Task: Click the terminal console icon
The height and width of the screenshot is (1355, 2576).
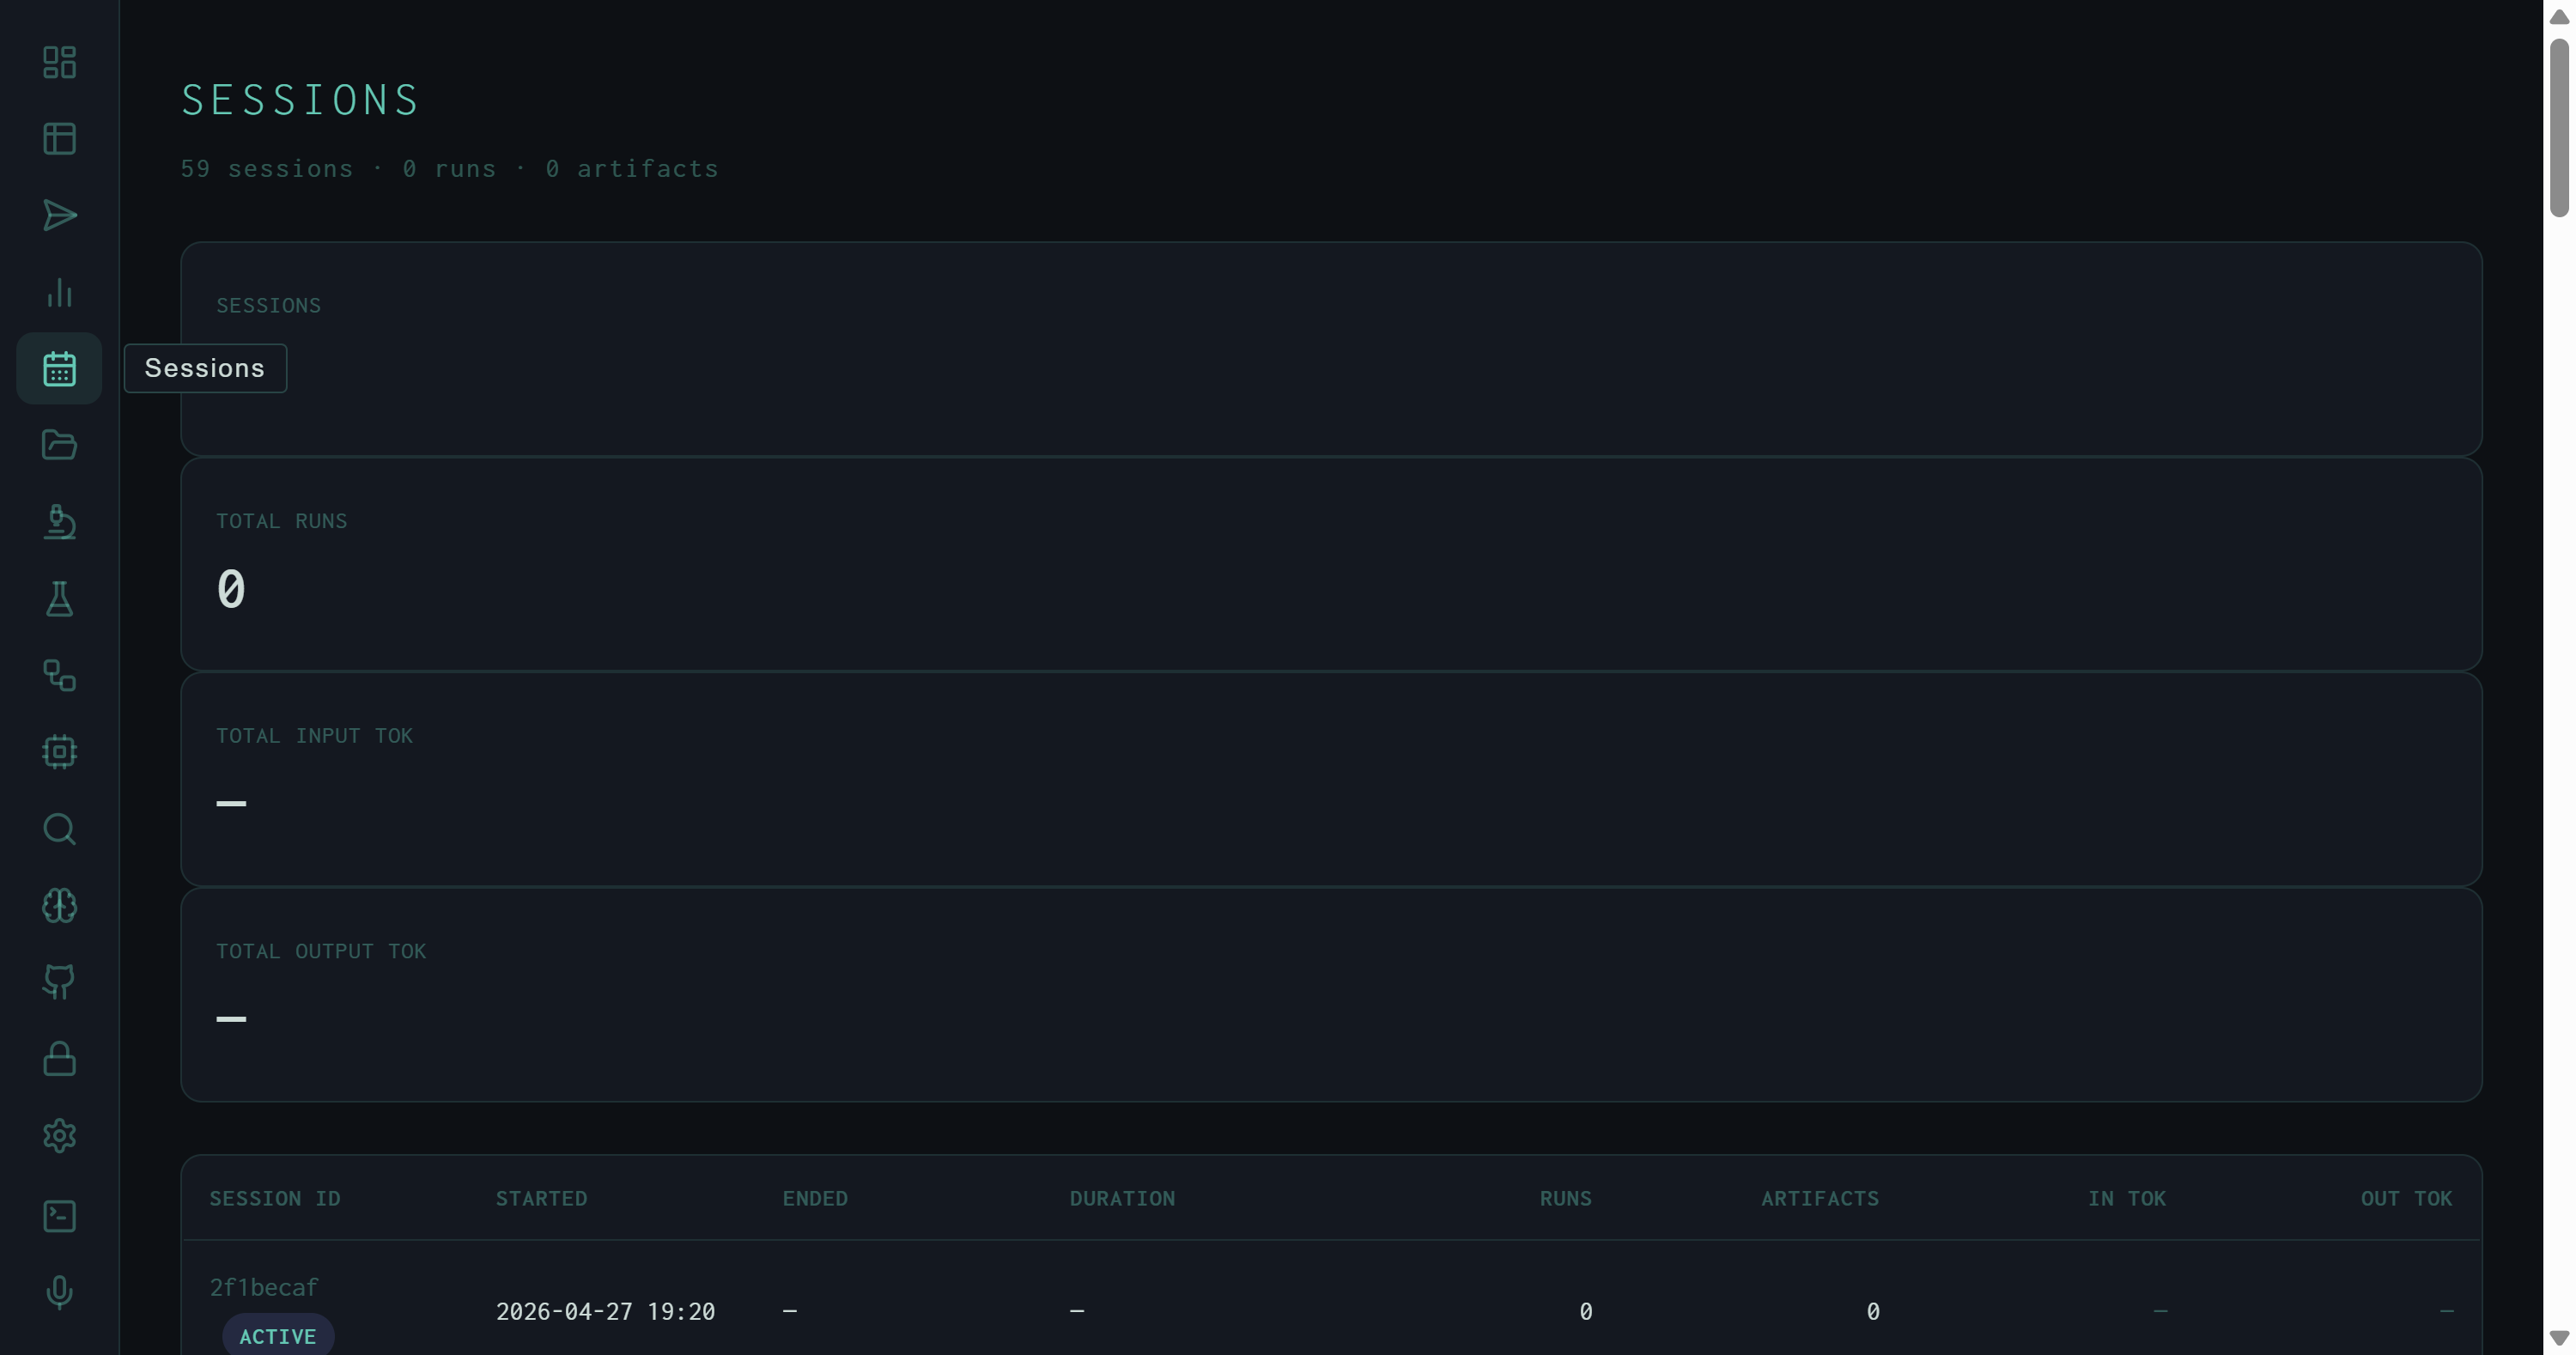Action: coord(59,1216)
